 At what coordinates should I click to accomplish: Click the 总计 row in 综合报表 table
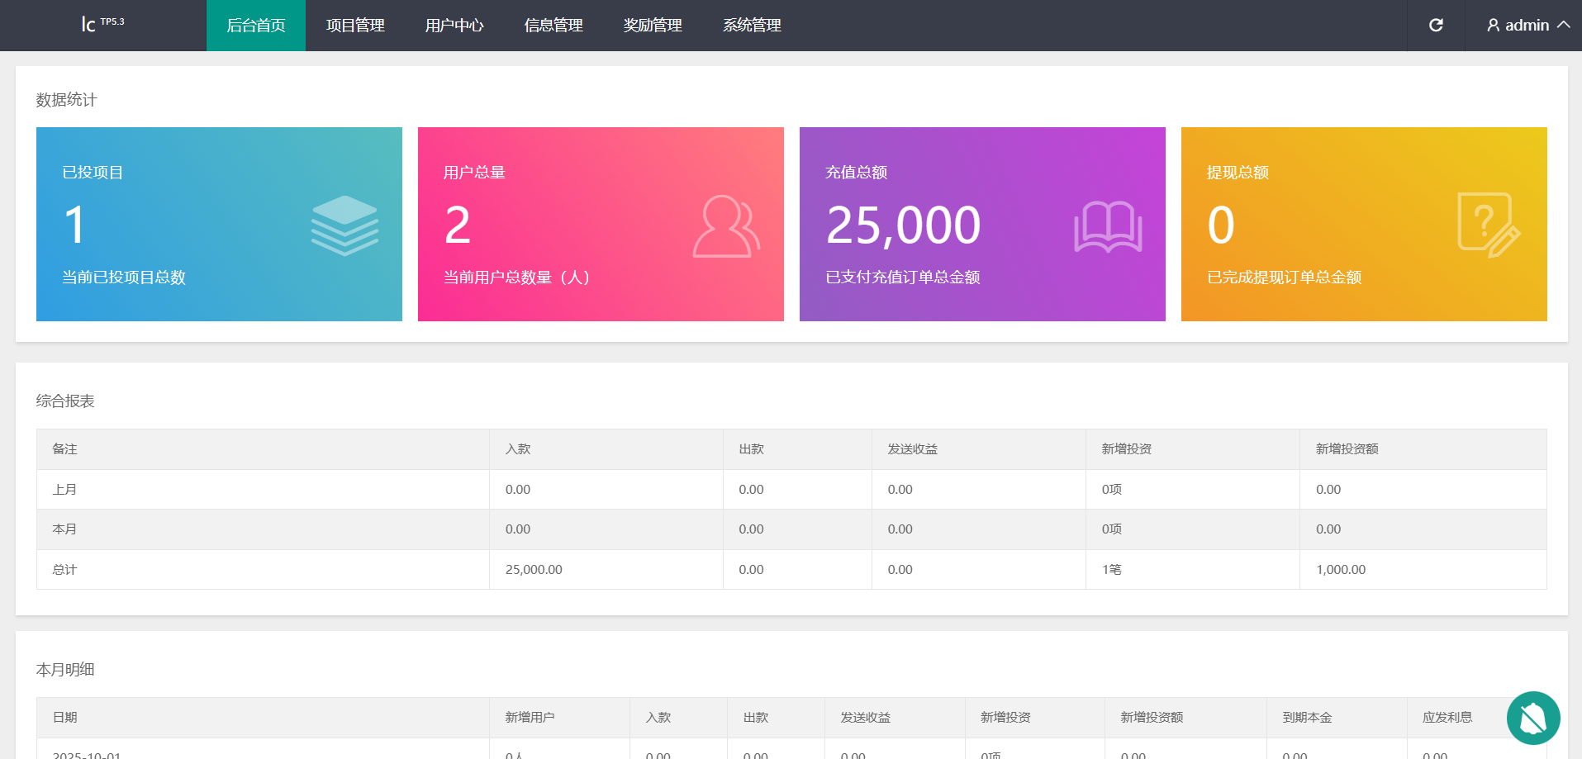(x=64, y=570)
